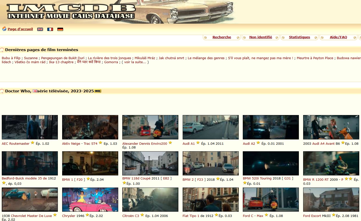This screenshot has width=361, height=221.
Task: Click the star next to Audi A1
Action: point(198,143)
